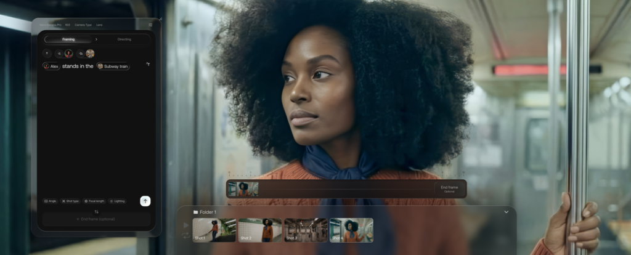Screen dimensions: 631x255
Task: Open the Lens selector
Action: (x=99, y=25)
